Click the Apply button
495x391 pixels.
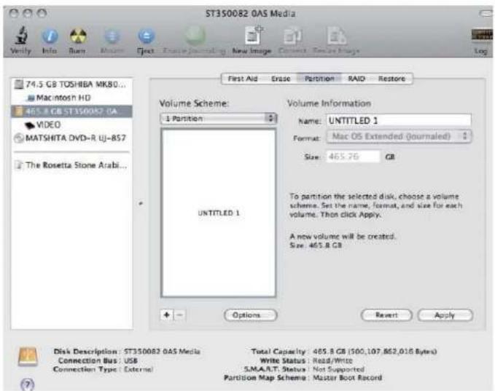[445, 315]
